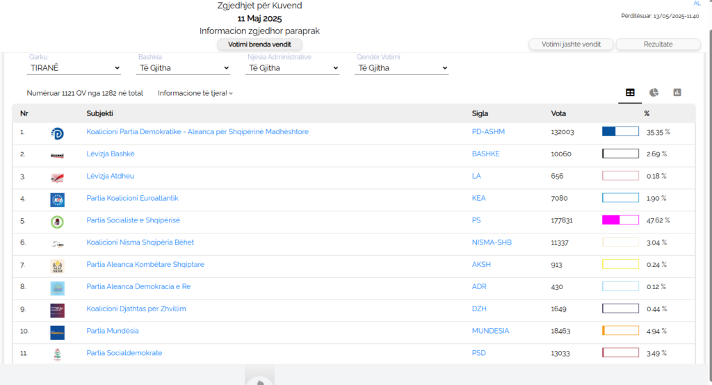This screenshot has height=385, width=712.
Task: Click the Partia Mundësia party logo
Action: click(x=57, y=331)
